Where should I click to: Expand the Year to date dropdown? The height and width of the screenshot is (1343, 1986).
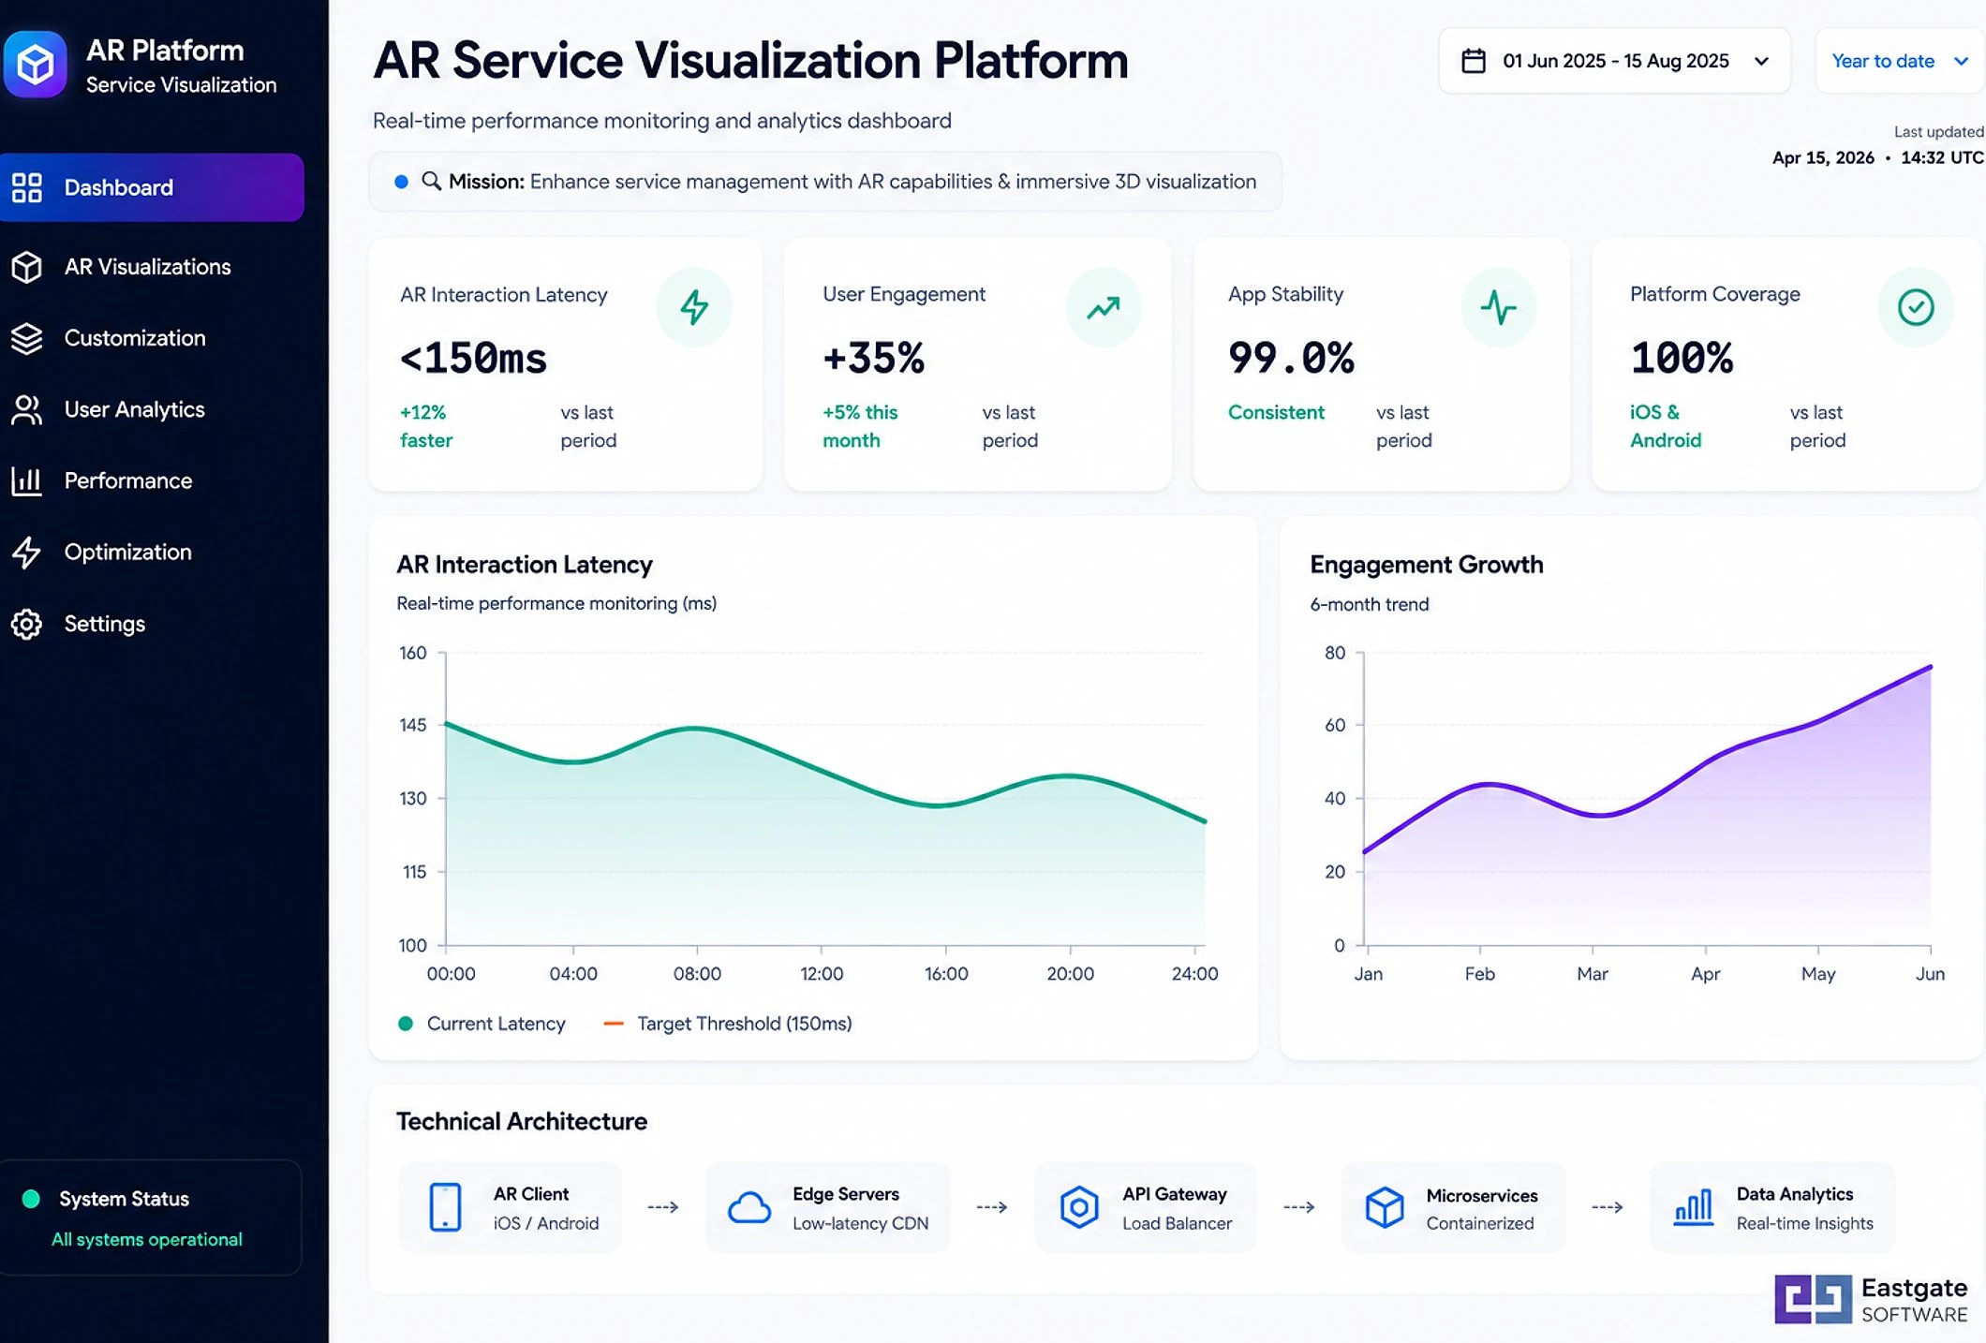pos(1900,61)
